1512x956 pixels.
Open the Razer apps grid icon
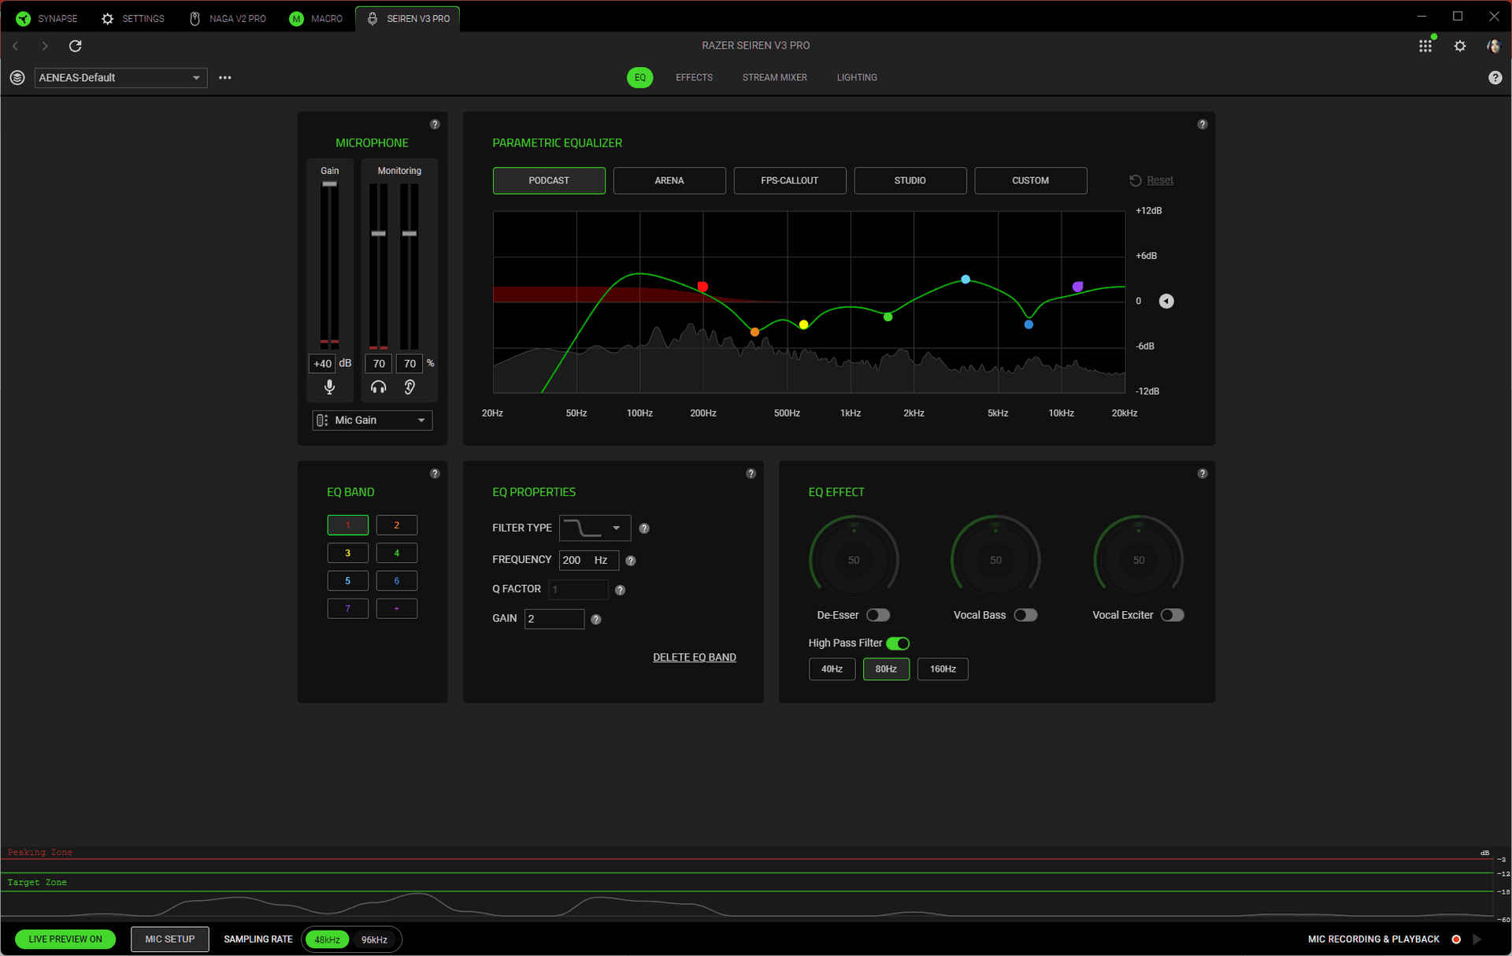[1425, 46]
